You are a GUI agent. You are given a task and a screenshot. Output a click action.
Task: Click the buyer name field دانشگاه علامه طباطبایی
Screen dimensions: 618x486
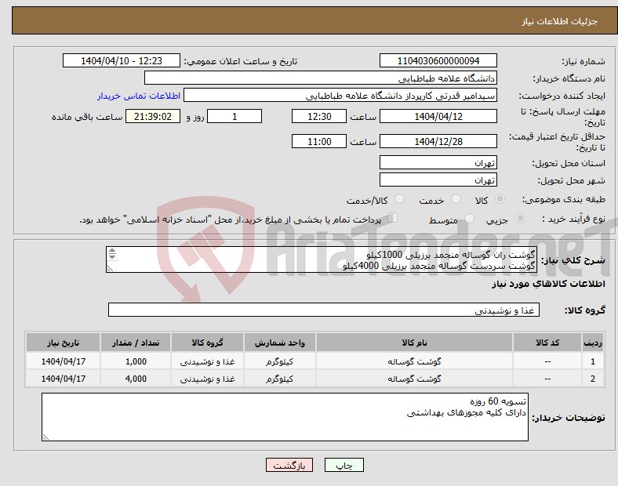click(x=321, y=78)
